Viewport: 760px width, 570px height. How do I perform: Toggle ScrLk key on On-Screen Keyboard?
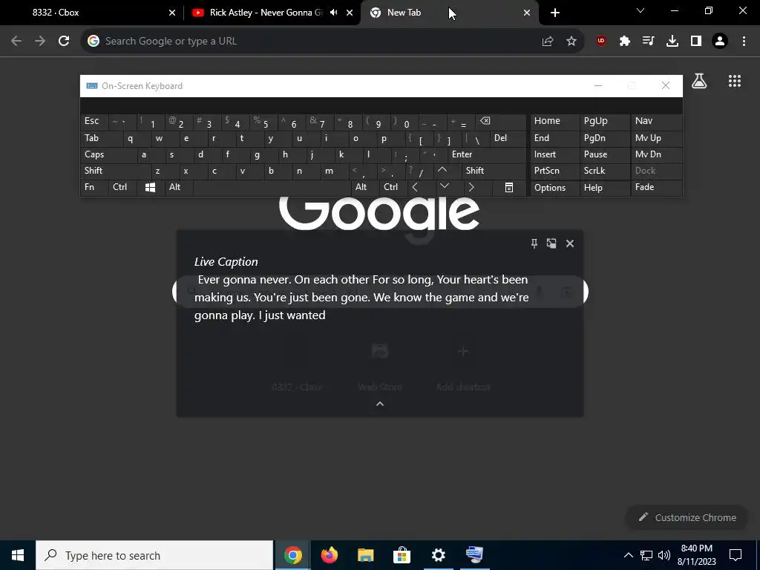605,171
